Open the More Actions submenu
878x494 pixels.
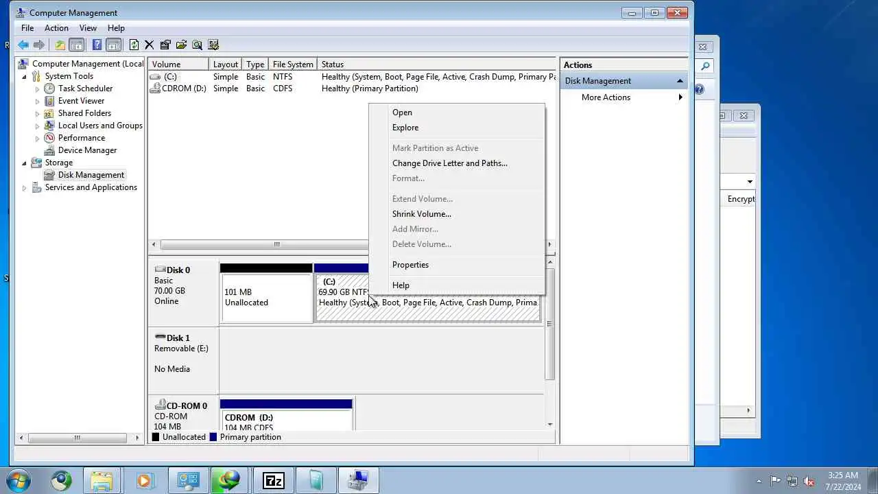click(624, 97)
